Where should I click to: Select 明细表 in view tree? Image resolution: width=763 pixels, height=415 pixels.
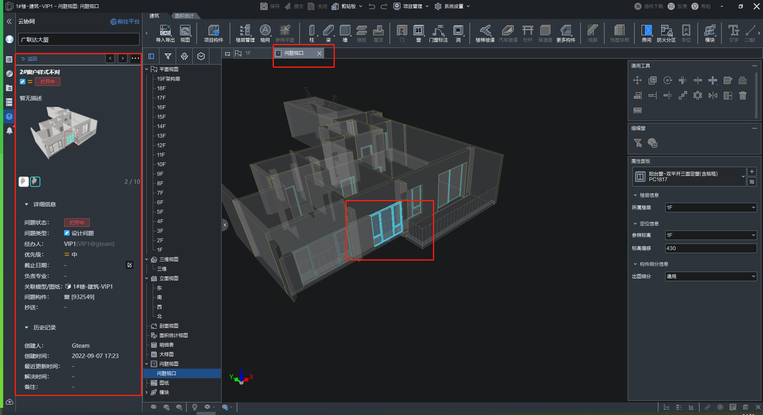tap(166, 345)
